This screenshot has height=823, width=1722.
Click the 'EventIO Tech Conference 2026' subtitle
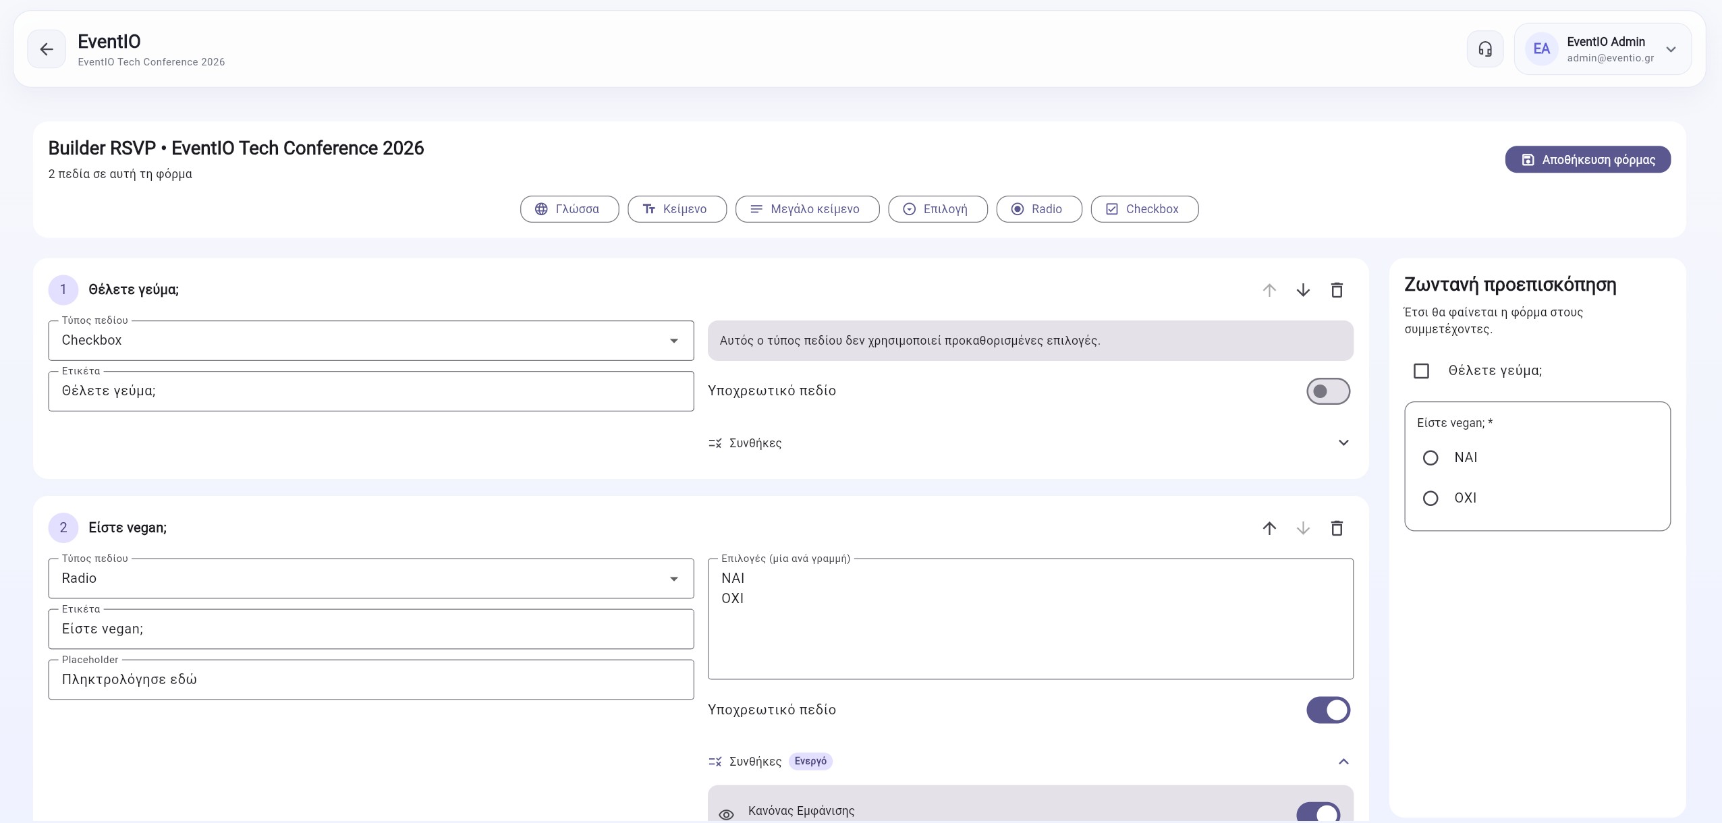(151, 62)
